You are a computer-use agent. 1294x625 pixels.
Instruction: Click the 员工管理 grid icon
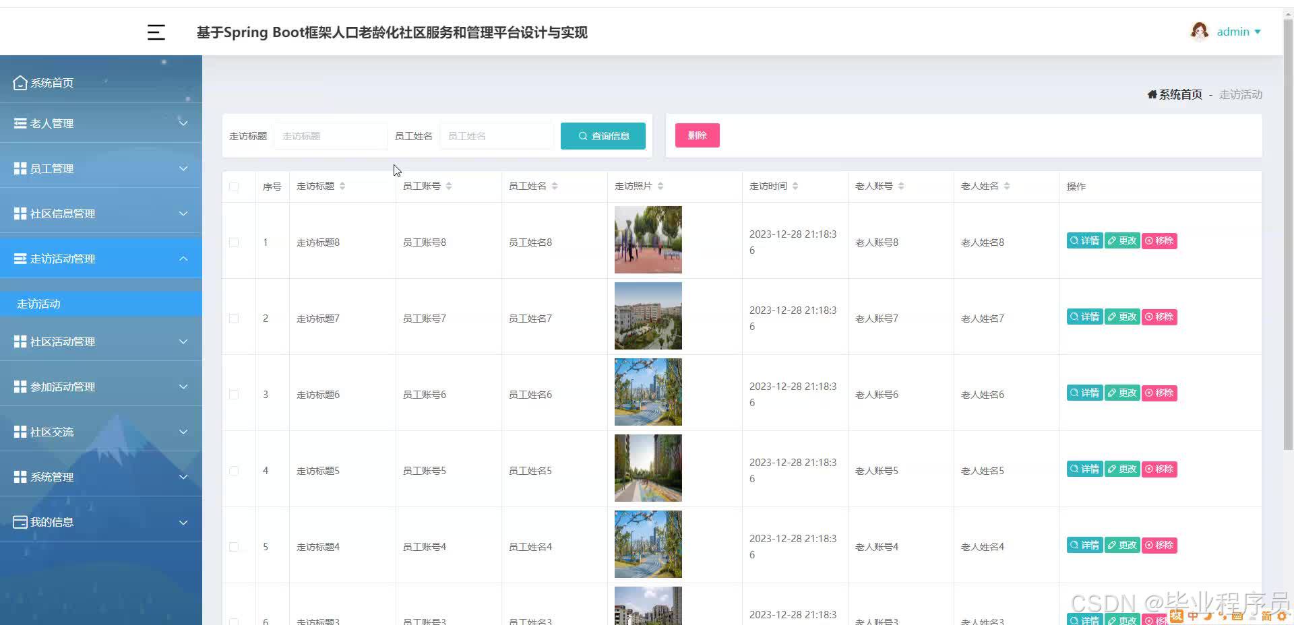(20, 168)
